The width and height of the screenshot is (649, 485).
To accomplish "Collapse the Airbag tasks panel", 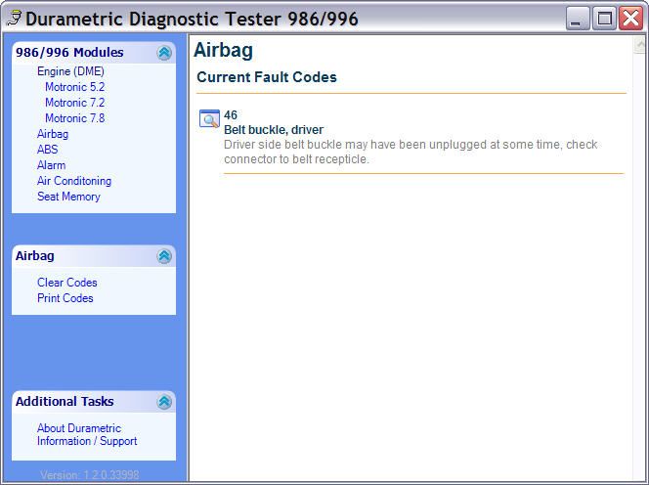I will [164, 256].
